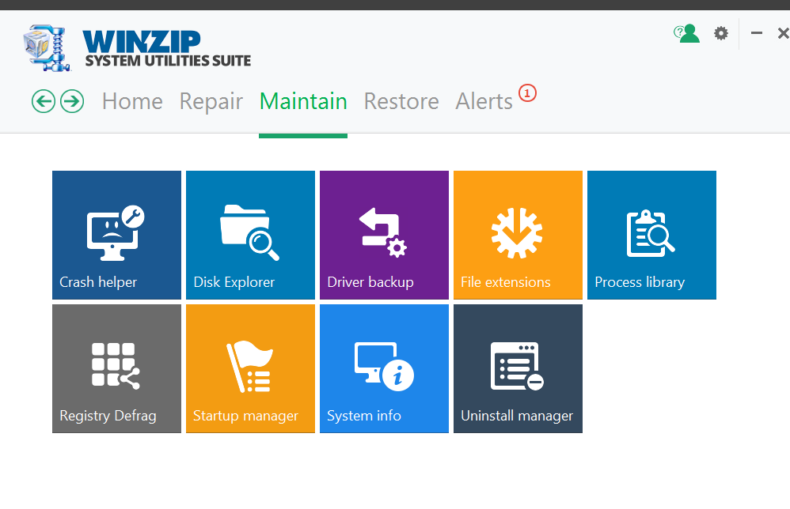Minimize the WinZip window
This screenshot has width=790, height=509.
point(756,33)
